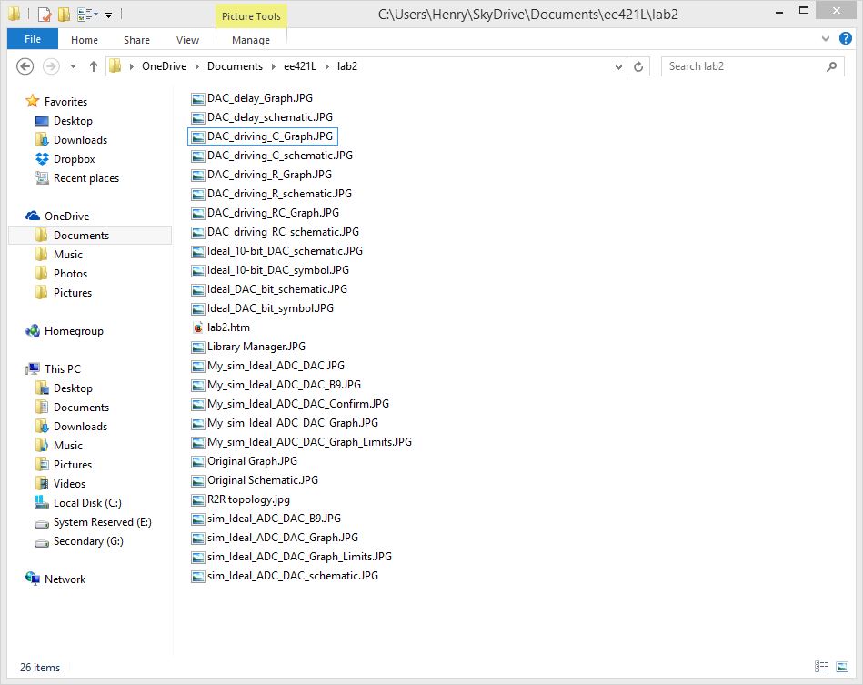Viewport: 863px width, 685px height.
Task: Click the search magnifier in search box
Action: [830, 65]
